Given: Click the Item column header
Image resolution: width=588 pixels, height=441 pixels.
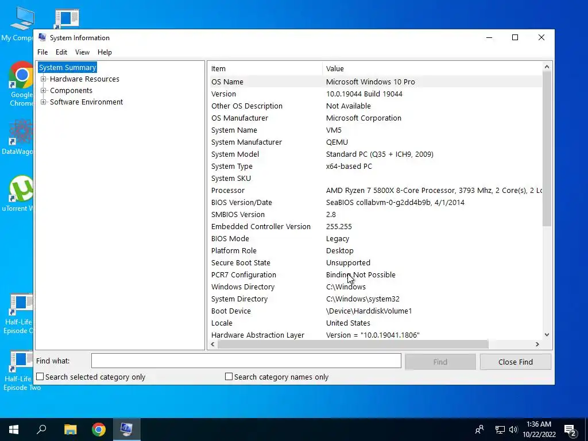Looking at the screenshot, I should [x=265, y=69].
